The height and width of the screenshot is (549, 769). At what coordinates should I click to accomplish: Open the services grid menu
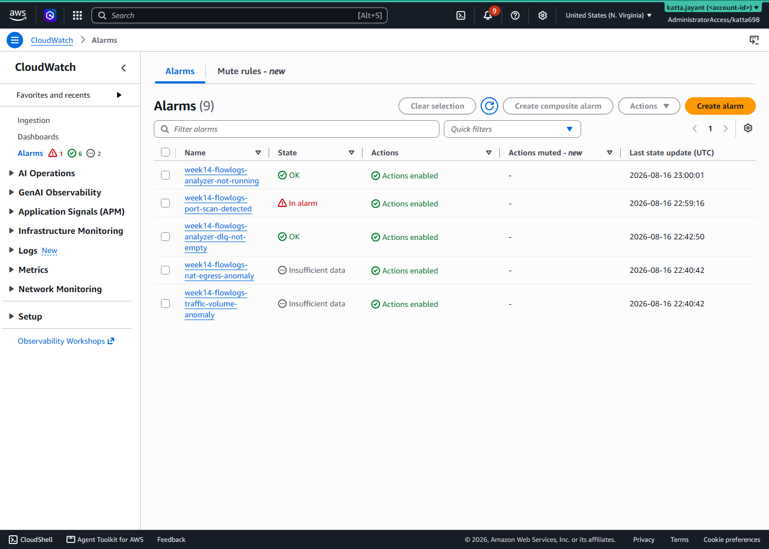(x=77, y=15)
